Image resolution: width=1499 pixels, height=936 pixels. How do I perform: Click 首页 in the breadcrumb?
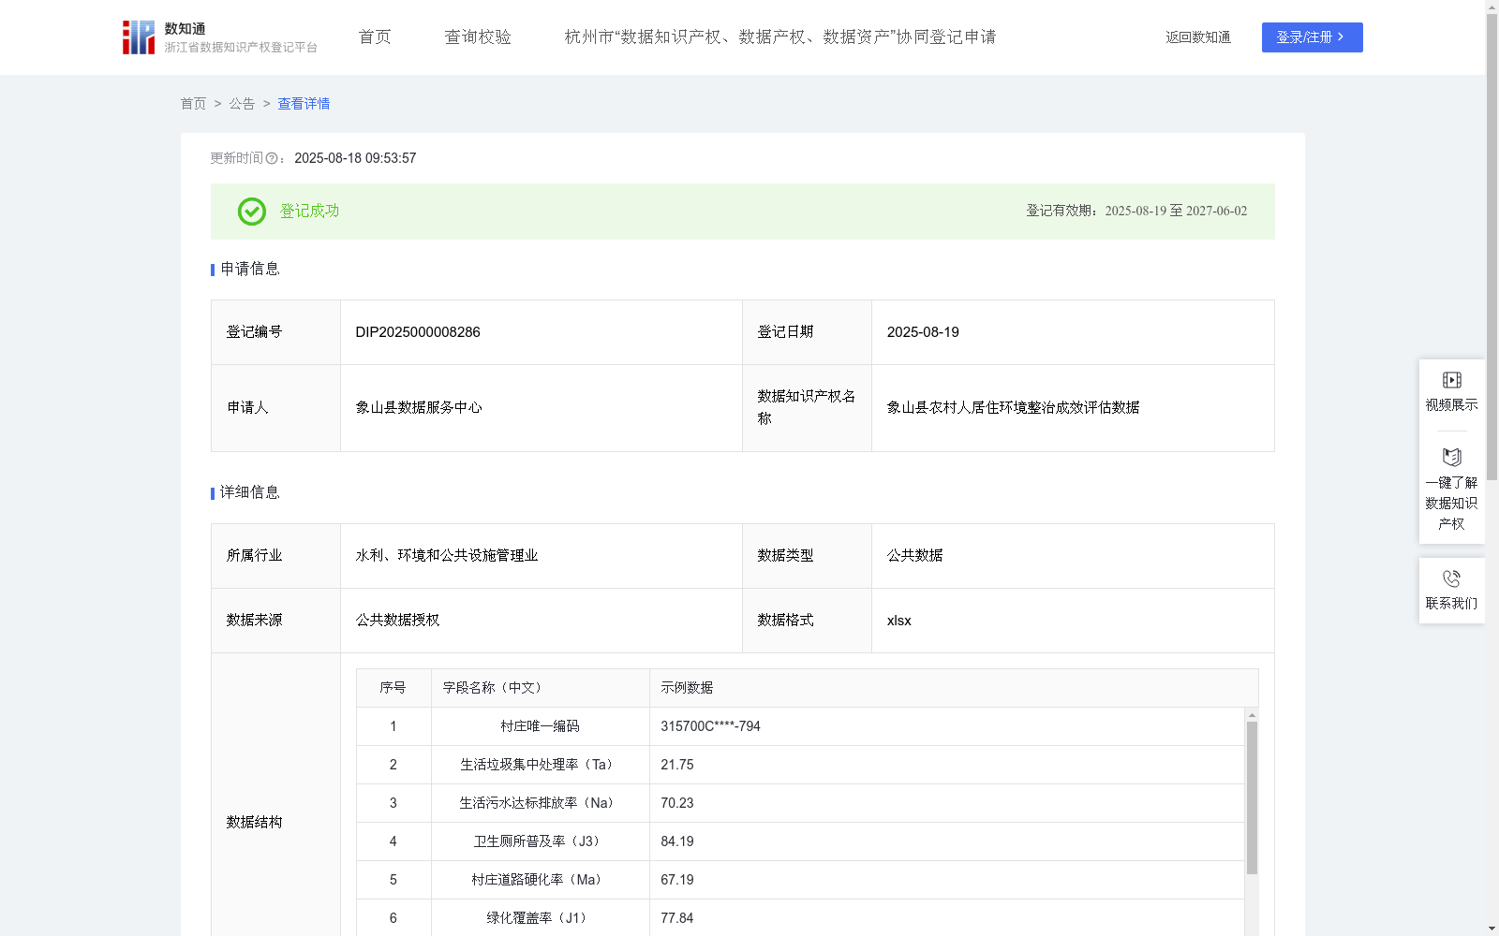(193, 104)
